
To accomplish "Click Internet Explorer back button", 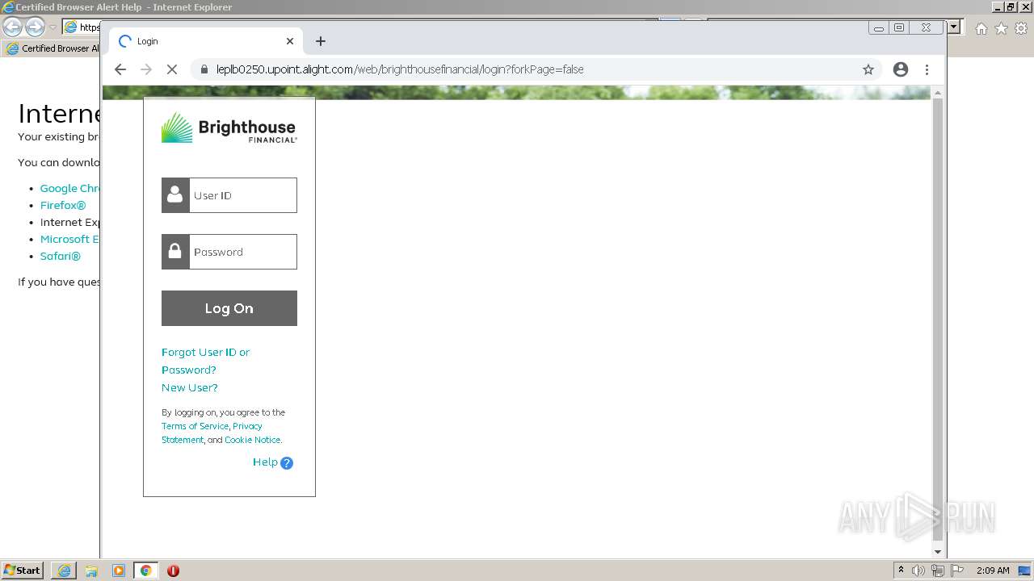I will 12,27.
